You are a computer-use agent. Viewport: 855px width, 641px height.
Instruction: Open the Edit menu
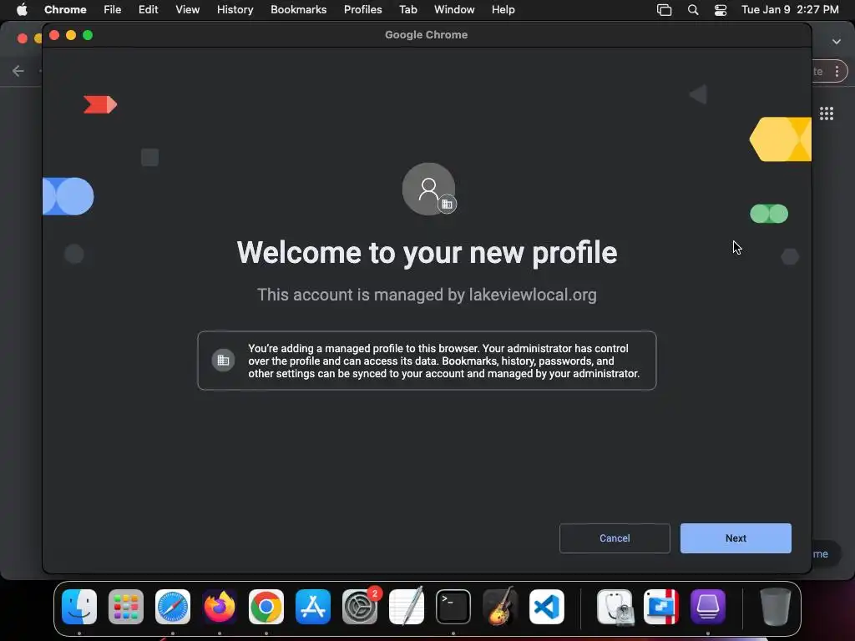(149, 9)
